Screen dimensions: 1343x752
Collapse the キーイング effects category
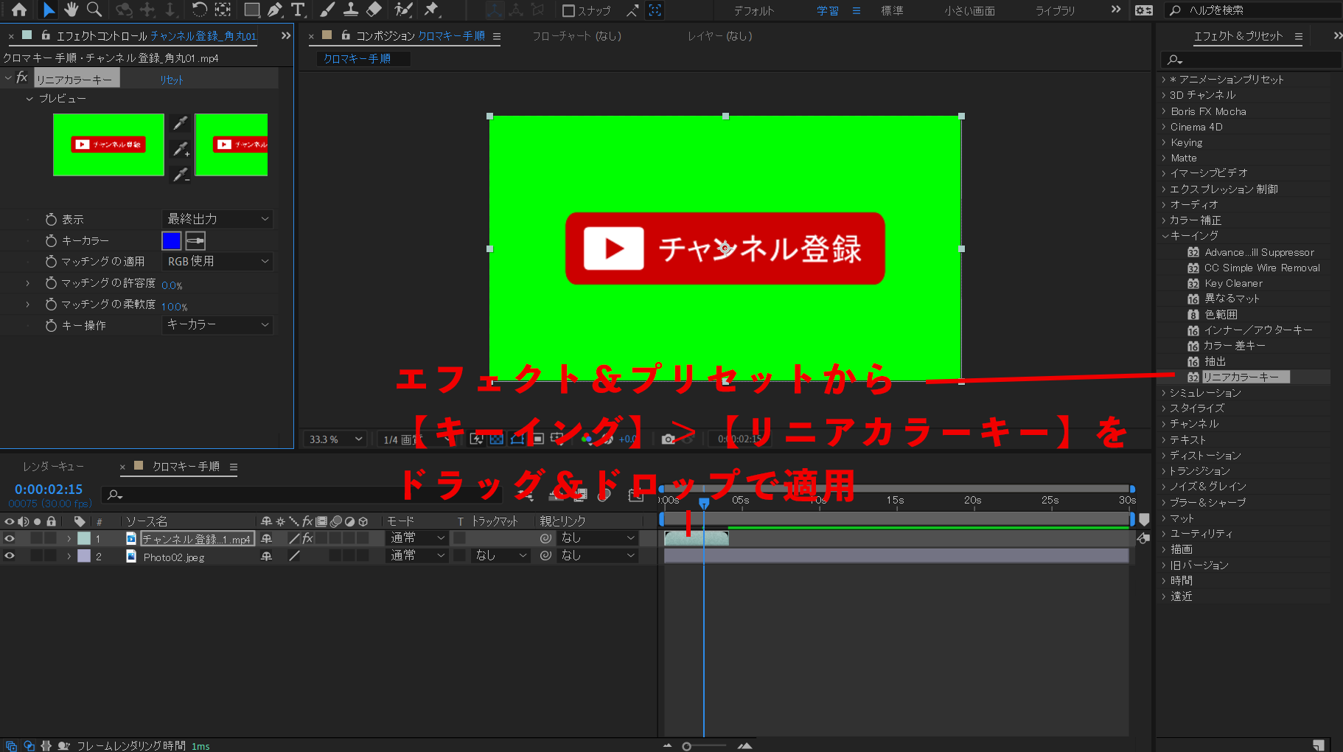[x=1165, y=236]
